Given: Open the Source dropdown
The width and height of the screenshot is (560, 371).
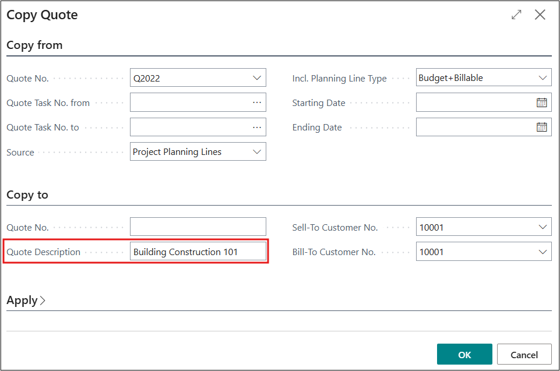Looking at the screenshot, I should pyautogui.click(x=257, y=152).
